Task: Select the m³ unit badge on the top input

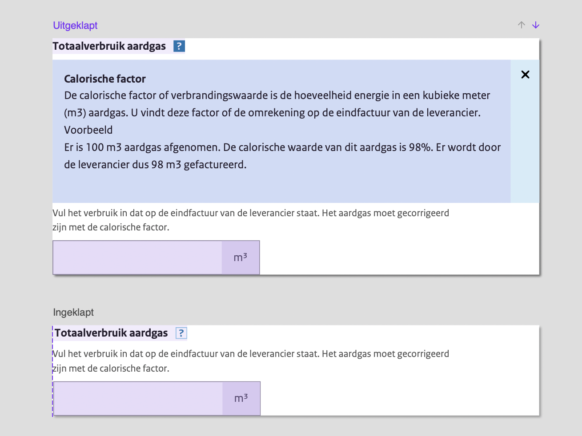Action: tap(240, 257)
